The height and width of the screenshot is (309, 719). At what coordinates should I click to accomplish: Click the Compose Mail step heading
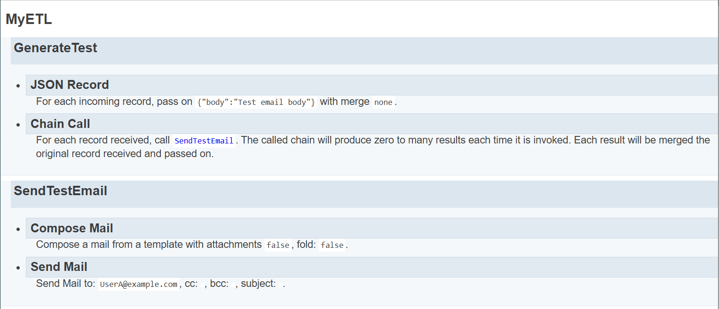(x=72, y=229)
